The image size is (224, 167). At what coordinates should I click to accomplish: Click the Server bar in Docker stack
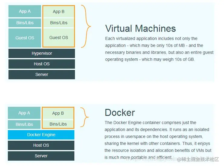[41, 156]
